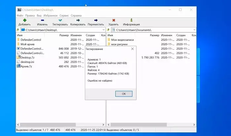Sort left panel by Размер column
The height and width of the screenshot is (136, 231).
tap(64, 35)
